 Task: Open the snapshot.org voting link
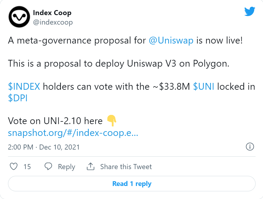(x=73, y=133)
